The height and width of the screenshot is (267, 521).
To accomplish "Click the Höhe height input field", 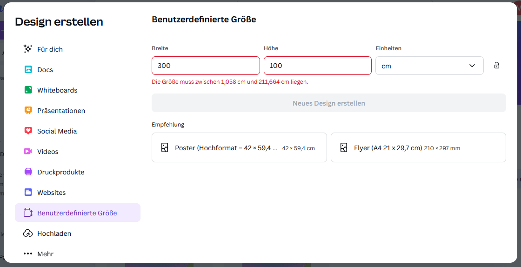I will click(x=317, y=66).
